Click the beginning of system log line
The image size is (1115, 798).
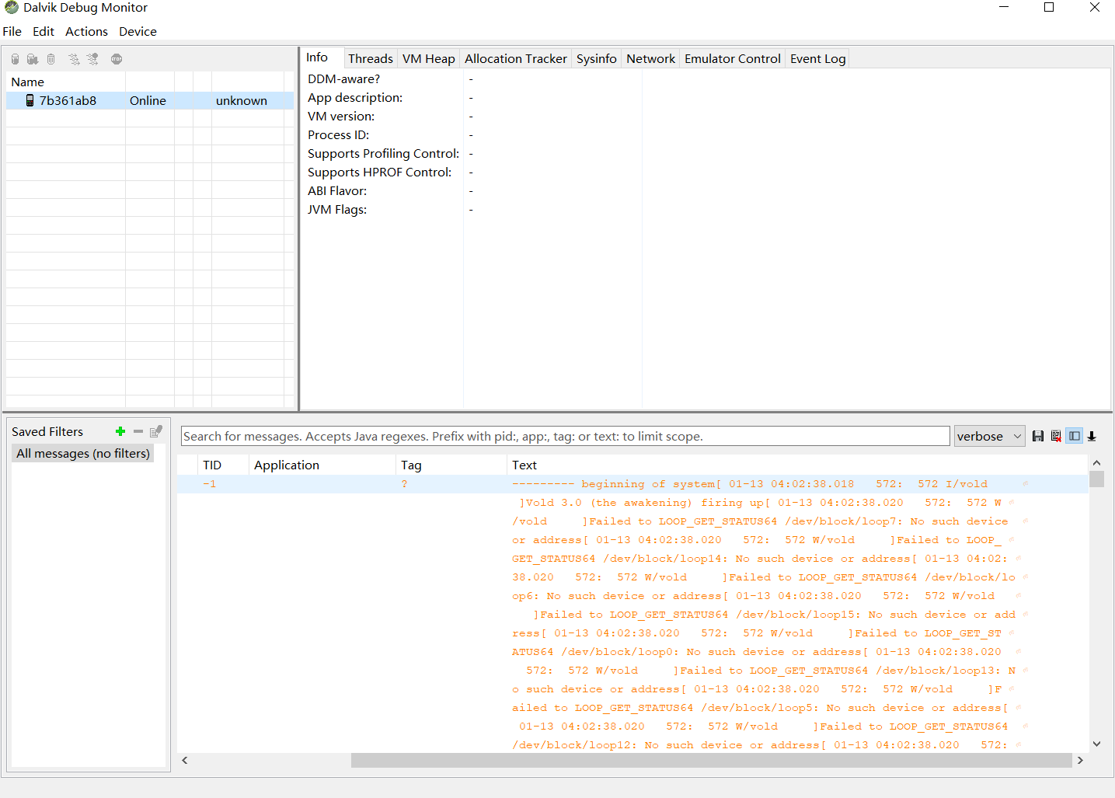[x=750, y=484]
